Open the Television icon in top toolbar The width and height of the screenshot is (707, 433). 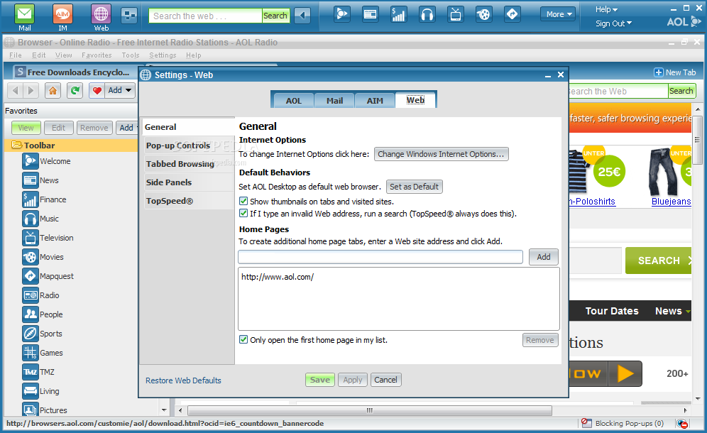[456, 14]
